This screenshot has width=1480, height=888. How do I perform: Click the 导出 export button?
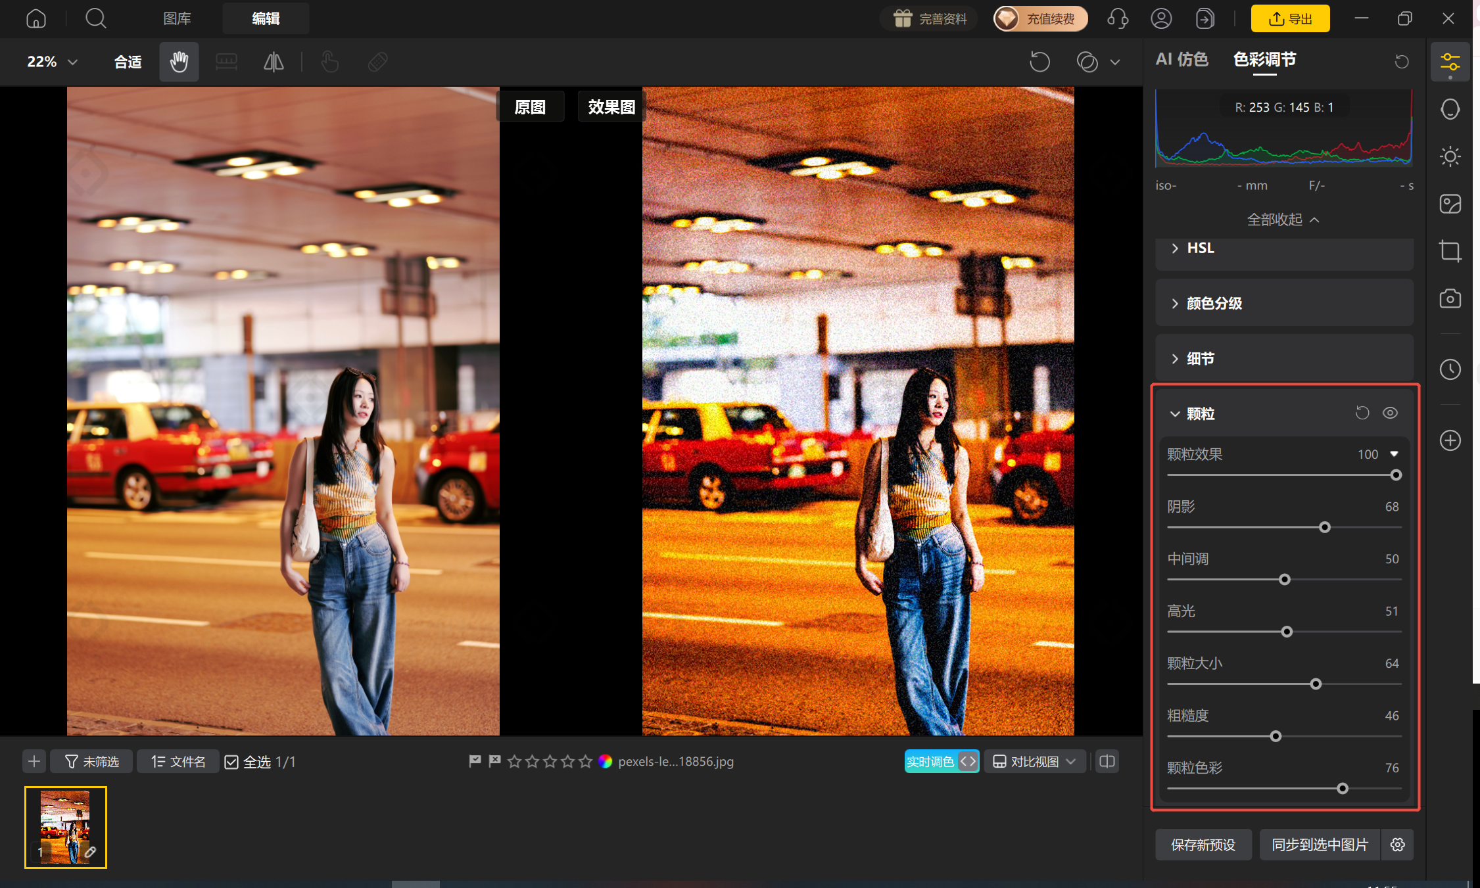(1290, 18)
